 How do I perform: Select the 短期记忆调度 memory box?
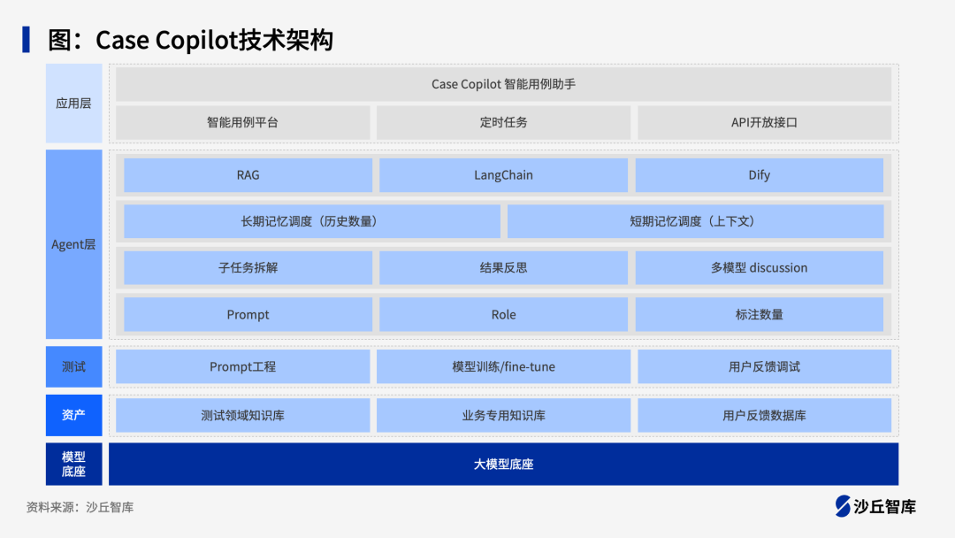coord(695,221)
